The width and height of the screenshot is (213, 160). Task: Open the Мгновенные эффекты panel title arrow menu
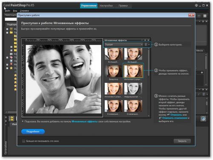[142, 40]
